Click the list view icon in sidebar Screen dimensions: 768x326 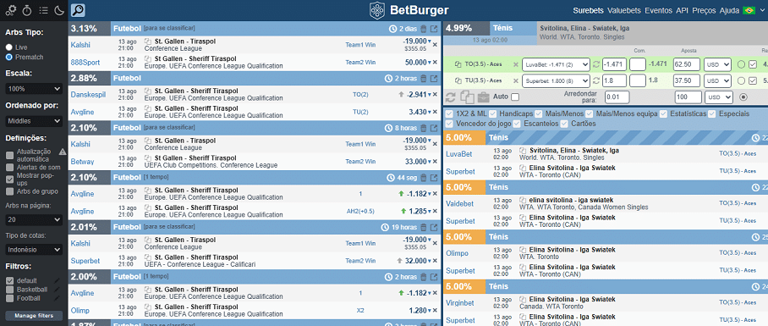(44, 10)
